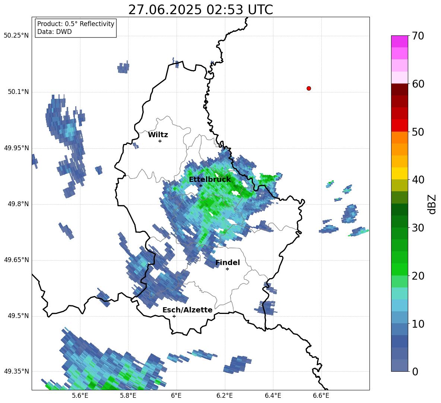Click the Findel station cross marker
The image size is (441, 403).
click(x=227, y=269)
